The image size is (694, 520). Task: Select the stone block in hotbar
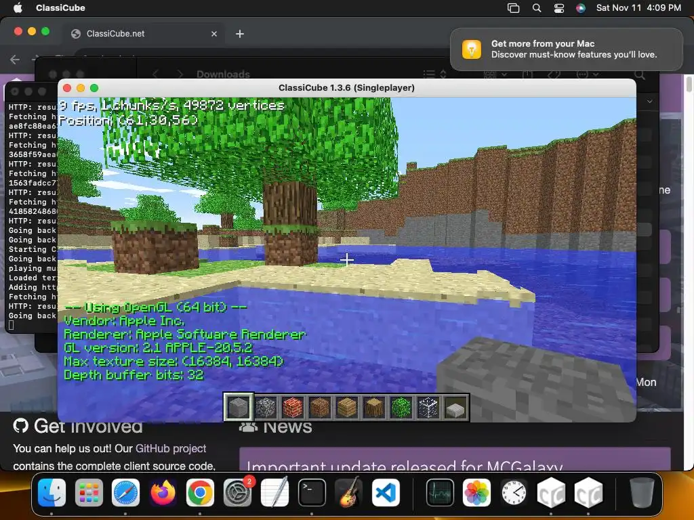pos(238,407)
